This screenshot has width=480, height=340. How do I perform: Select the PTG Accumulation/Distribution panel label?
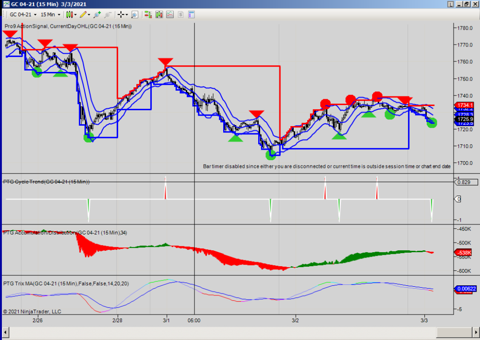point(65,233)
